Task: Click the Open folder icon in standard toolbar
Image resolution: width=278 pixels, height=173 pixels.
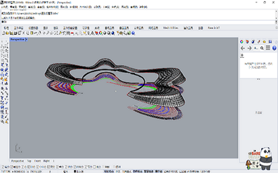Action: coord(7,33)
